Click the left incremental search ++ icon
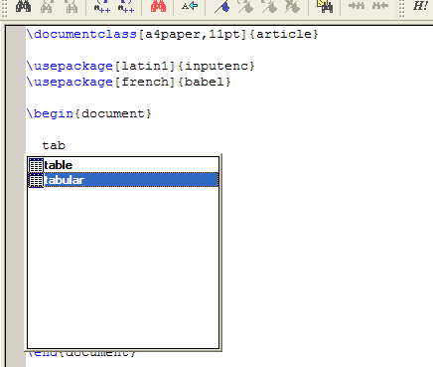 coord(102,7)
